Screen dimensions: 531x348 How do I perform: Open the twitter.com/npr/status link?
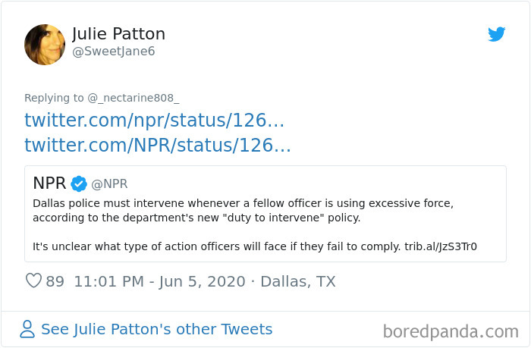coord(154,120)
